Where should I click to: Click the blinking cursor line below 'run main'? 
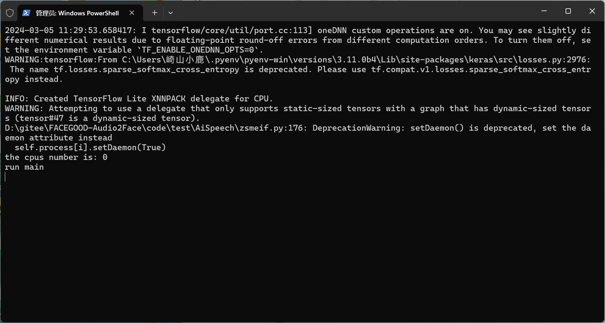[x=6, y=177]
